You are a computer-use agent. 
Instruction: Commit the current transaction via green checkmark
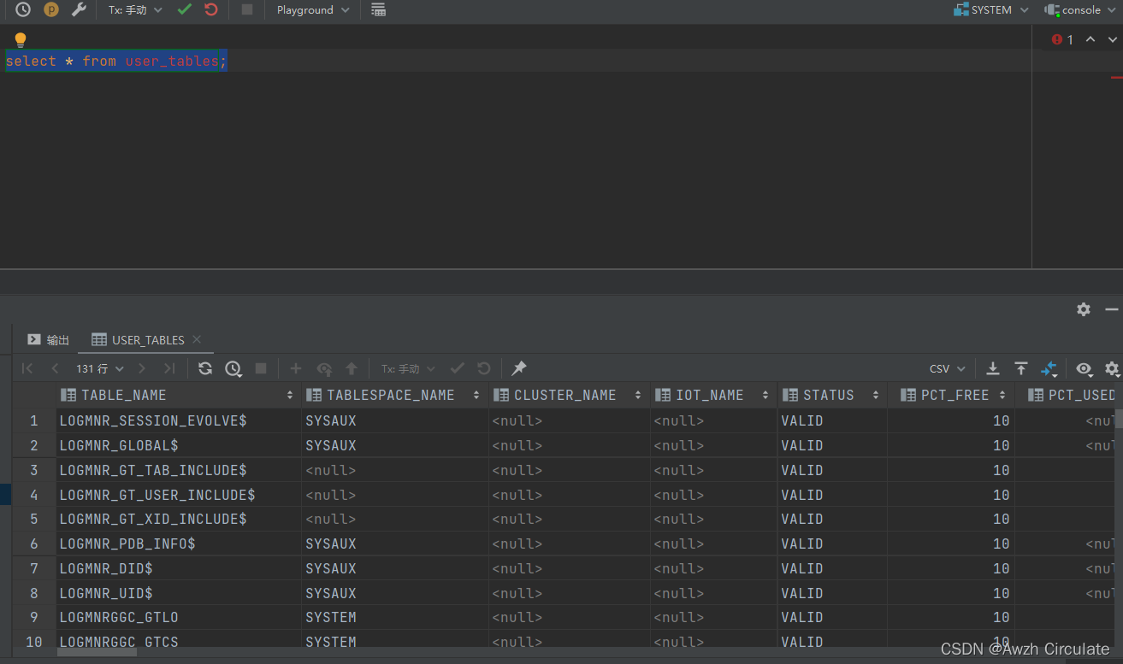point(184,10)
